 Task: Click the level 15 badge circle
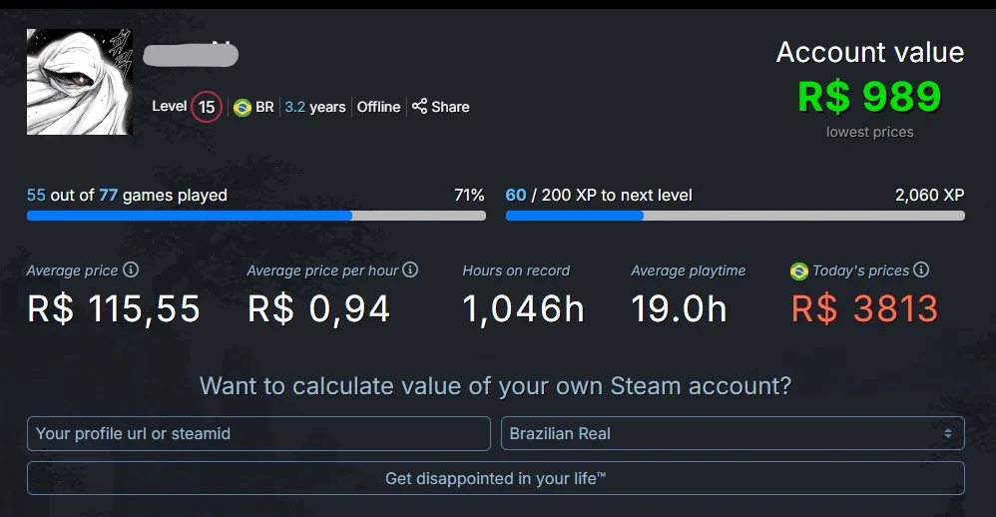207,107
